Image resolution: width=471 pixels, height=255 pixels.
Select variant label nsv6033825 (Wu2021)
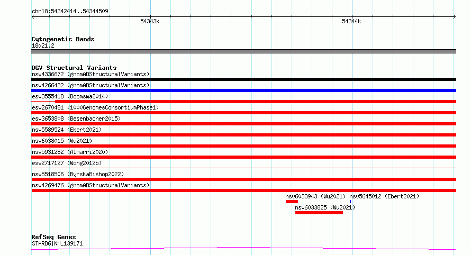click(x=325, y=207)
